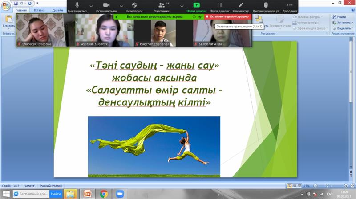Screen dimensions: 356x199
Task: Pause the screen share
Action: click(219, 6)
